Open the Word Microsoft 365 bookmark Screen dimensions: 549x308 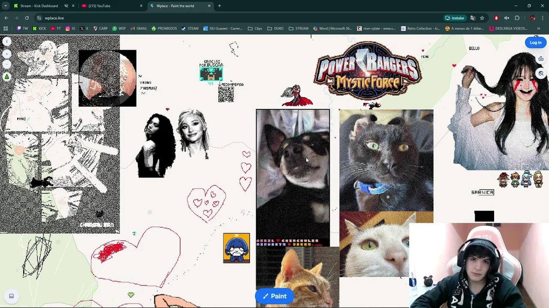click(x=332, y=29)
